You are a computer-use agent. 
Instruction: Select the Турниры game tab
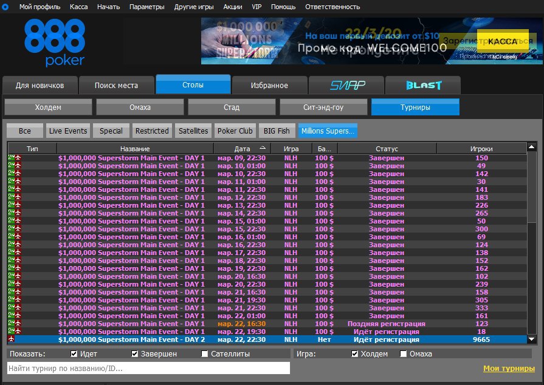tap(415, 107)
